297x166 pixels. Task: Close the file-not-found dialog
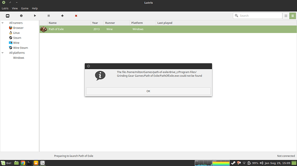[89, 66]
